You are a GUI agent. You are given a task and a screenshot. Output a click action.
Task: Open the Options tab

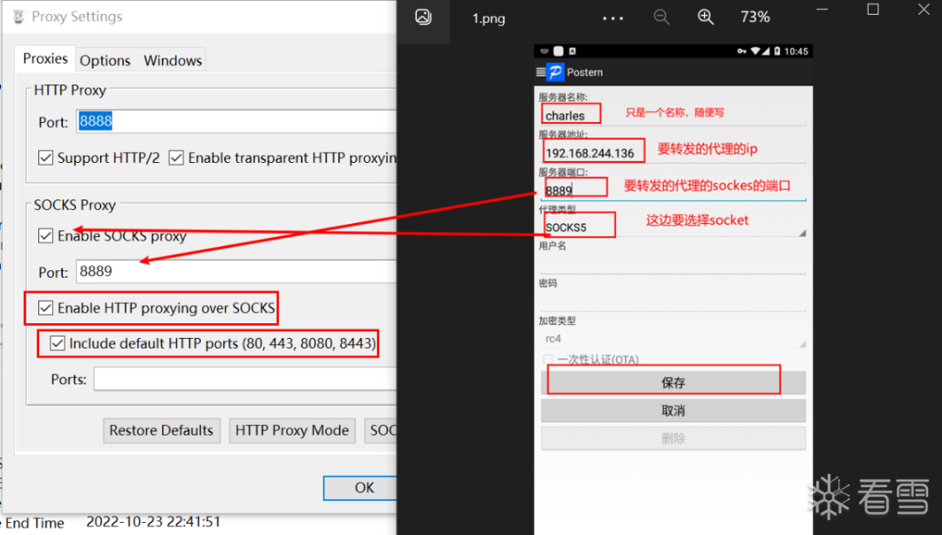point(106,61)
